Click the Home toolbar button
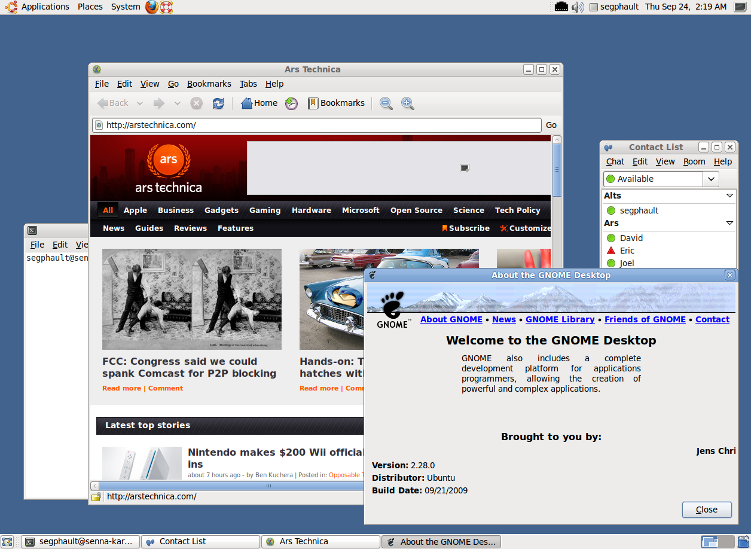This screenshot has height=549, width=751. coord(259,103)
